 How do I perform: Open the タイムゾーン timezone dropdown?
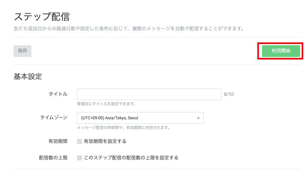(x=140, y=118)
